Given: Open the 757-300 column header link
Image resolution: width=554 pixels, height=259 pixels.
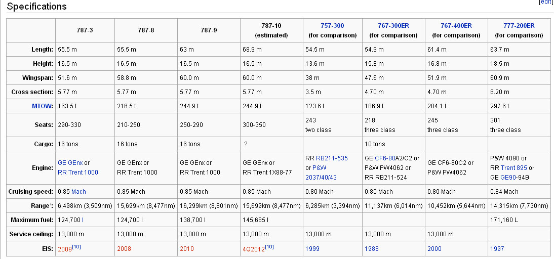Looking at the screenshot, I should 332,26.
